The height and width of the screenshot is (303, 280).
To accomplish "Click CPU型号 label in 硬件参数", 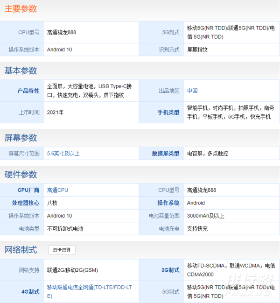I will click(x=169, y=190).
